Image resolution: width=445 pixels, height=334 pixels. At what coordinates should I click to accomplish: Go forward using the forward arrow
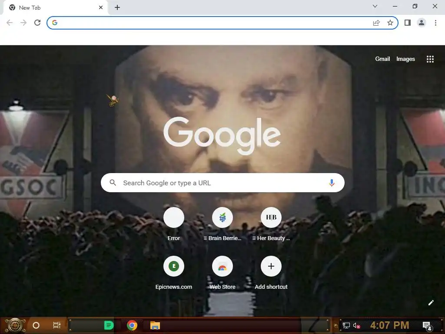pyautogui.click(x=23, y=23)
